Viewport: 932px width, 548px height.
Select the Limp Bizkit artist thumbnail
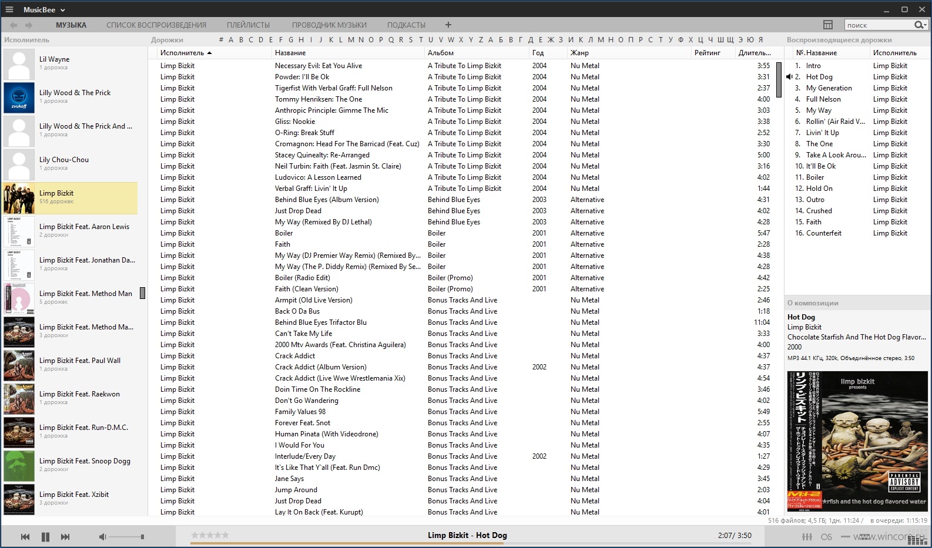(x=19, y=198)
